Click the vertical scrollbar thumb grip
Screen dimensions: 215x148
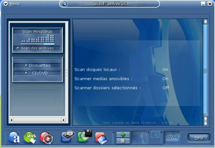click(206, 71)
